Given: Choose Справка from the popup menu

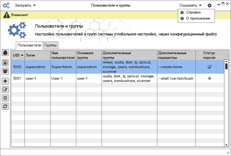Looking at the screenshot, I should coord(193,12).
